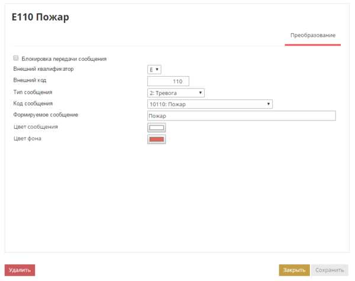
Task: Click the Цвет фона field label
Action: tap(27, 139)
